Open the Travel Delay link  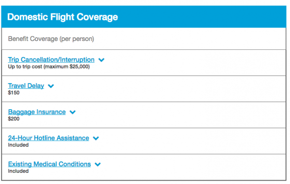(26, 85)
